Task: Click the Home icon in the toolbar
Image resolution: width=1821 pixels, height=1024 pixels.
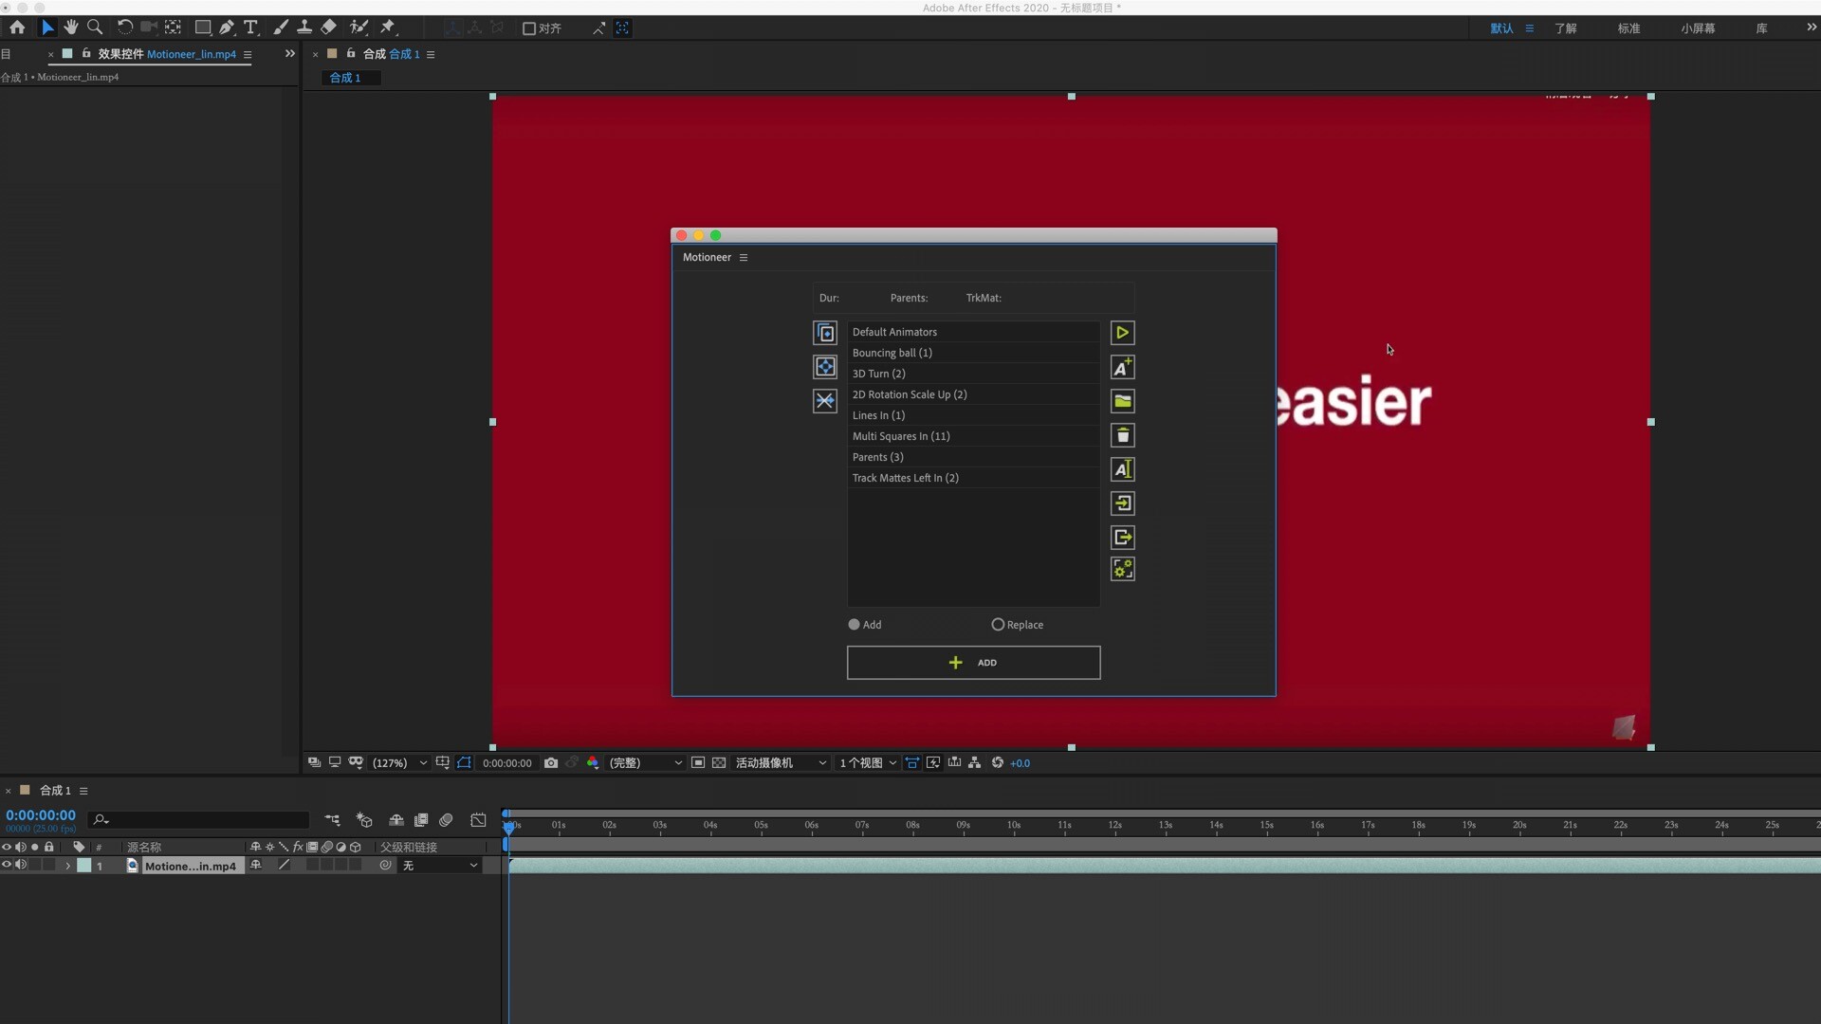Action: point(17,27)
